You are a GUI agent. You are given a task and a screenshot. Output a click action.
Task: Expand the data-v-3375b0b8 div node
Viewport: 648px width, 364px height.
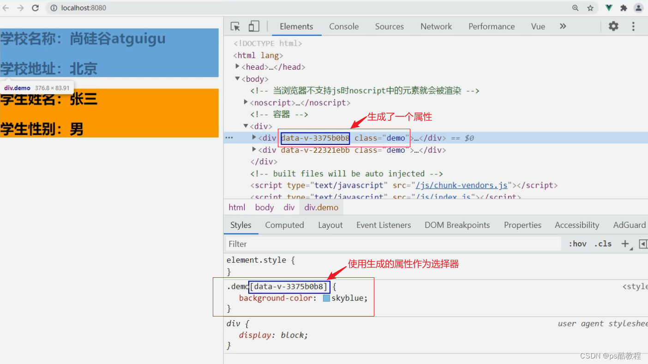[x=254, y=137]
